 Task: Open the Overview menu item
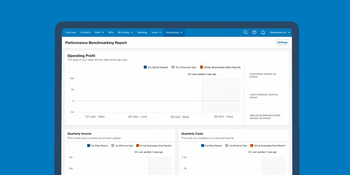71,32
